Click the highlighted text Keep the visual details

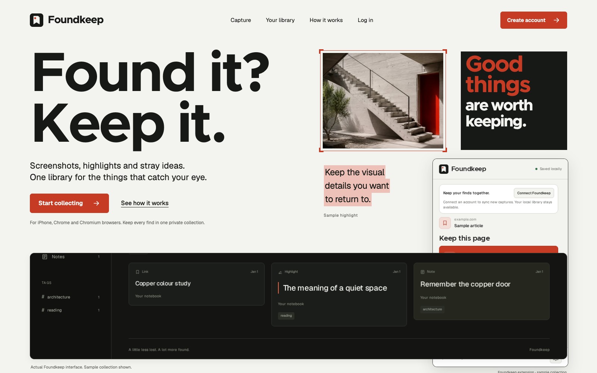coord(357,186)
